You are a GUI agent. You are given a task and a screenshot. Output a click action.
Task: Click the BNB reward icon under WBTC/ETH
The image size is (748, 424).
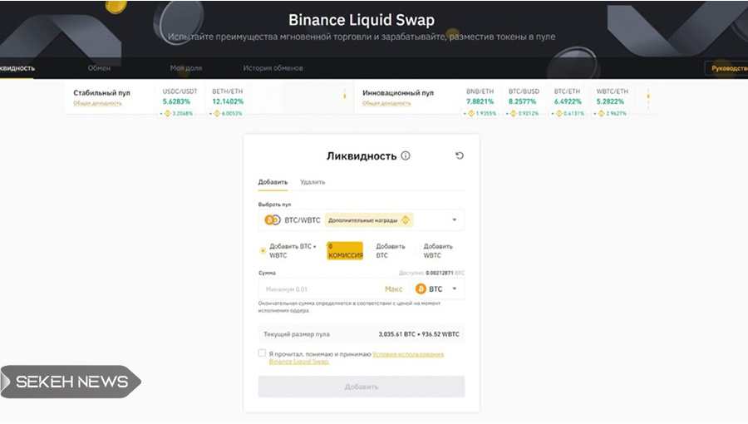(x=601, y=114)
